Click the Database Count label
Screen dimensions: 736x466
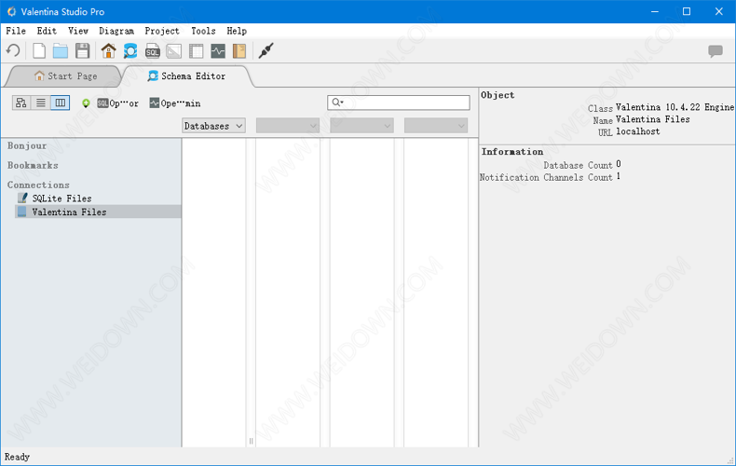[x=578, y=165]
